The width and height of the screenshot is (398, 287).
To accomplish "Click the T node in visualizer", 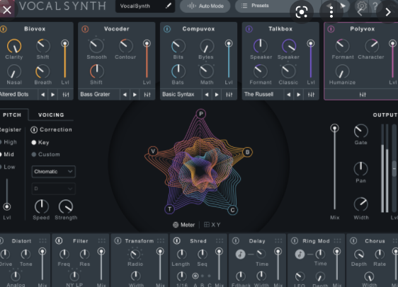I will (x=169, y=209).
